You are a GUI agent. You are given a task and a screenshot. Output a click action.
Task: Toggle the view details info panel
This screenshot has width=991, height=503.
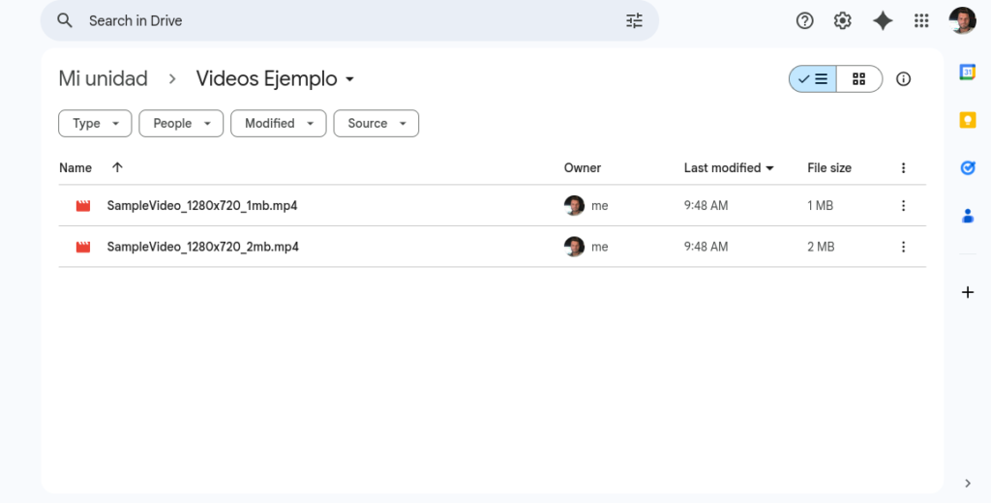click(x=903, y=79)
